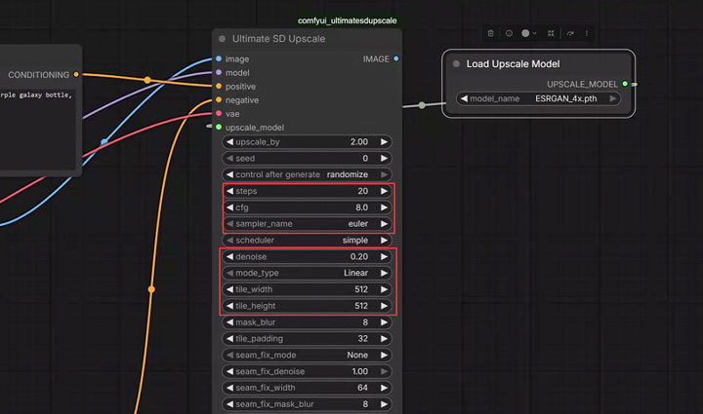Screen dimensions: 703x414
Task: Click the orange positive input port
Action: coord(219,86)
